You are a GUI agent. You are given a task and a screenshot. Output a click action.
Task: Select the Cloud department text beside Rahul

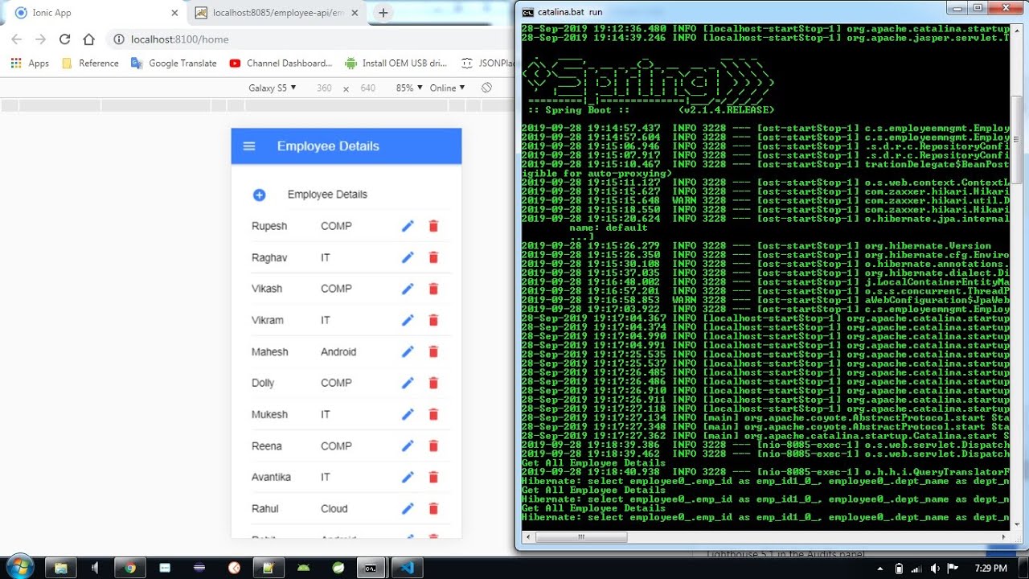pos(334,508)
